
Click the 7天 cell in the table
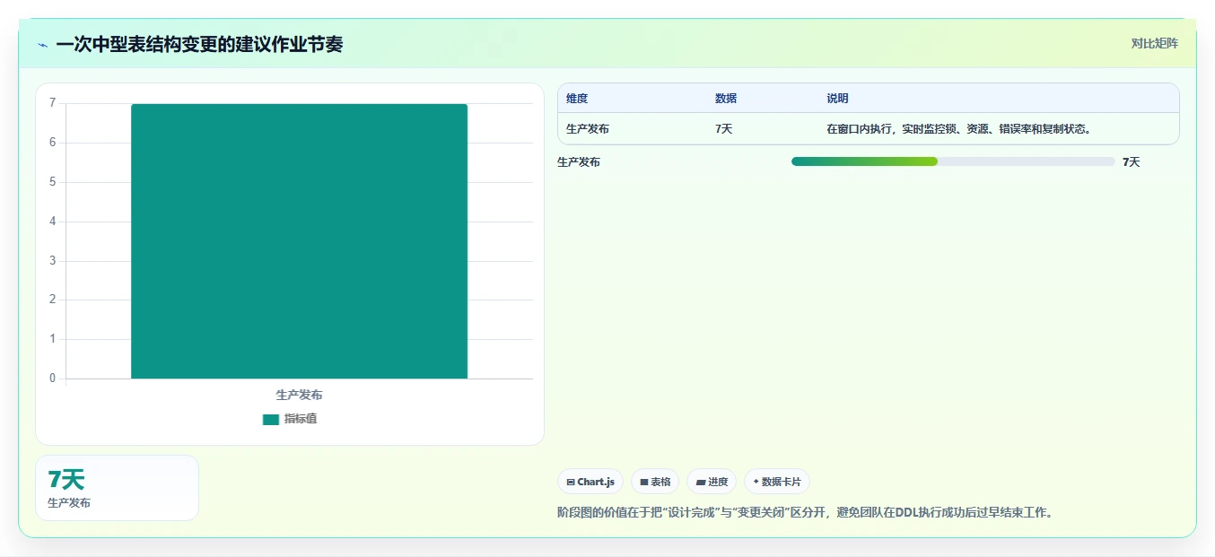pyautogui.click(x=723, y=129)
